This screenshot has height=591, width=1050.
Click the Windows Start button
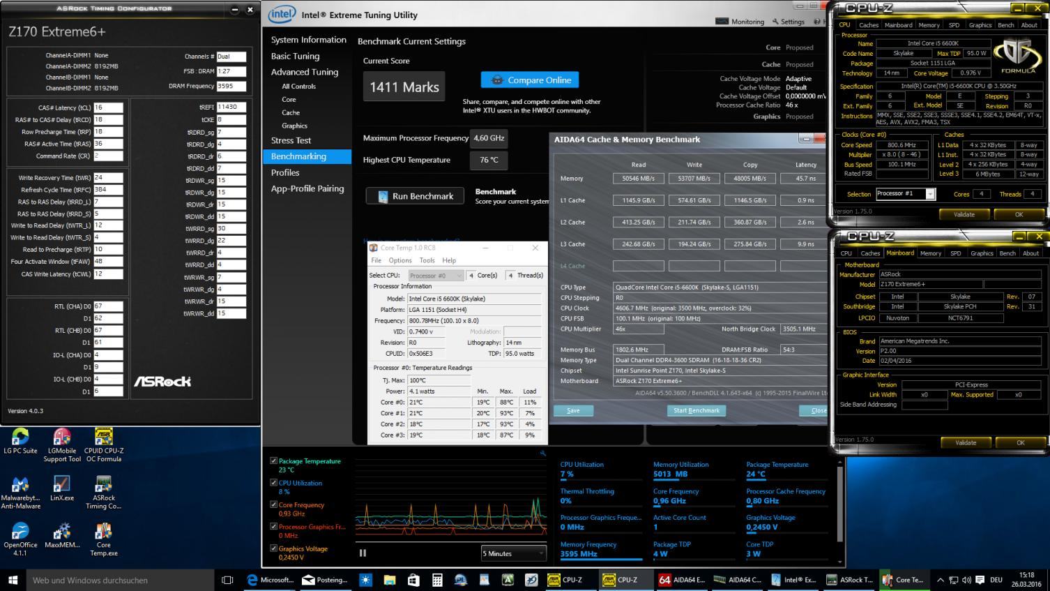click(12, 580)
